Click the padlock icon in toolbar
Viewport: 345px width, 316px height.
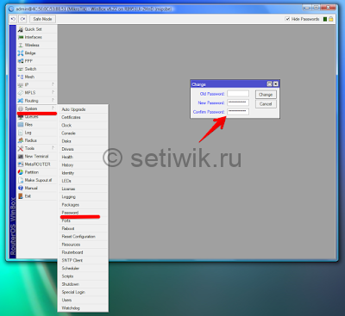[x=331, y=19]
